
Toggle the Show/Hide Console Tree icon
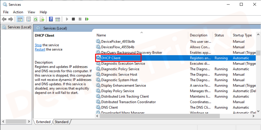20,19
